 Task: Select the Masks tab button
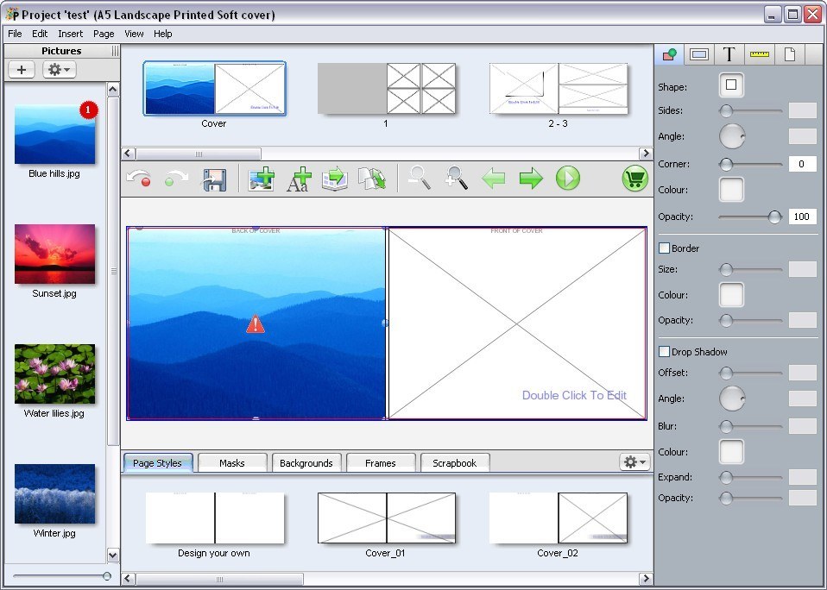click(x=231, y=463)
